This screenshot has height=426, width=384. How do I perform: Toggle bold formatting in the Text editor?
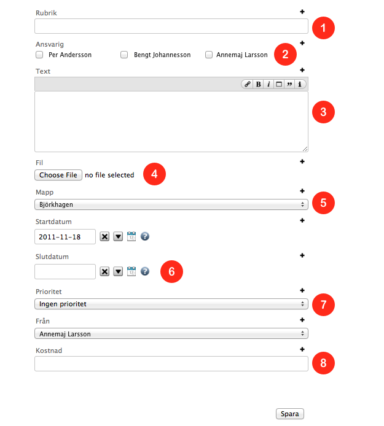(x=259, y=85)
